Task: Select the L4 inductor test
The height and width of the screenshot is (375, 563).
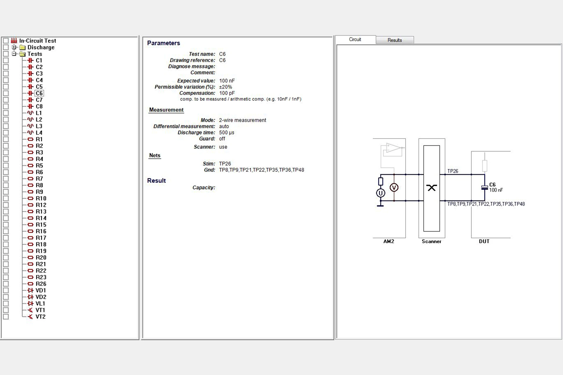Action: click(39, 133)
